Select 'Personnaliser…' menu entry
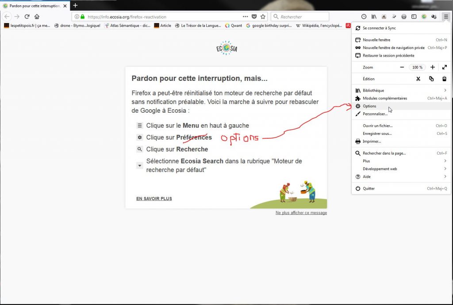453x305 pixels. pyautogui.click(x=401, y=114)
